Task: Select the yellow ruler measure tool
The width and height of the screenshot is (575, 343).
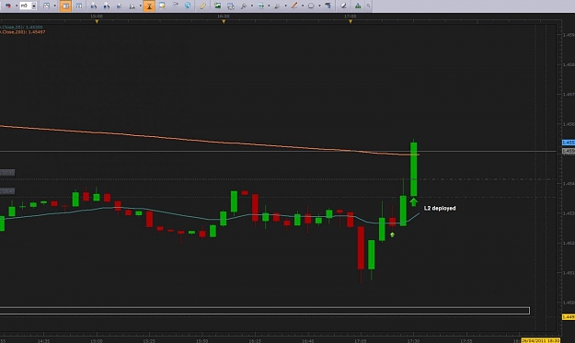Action: [x=202, y=6]
